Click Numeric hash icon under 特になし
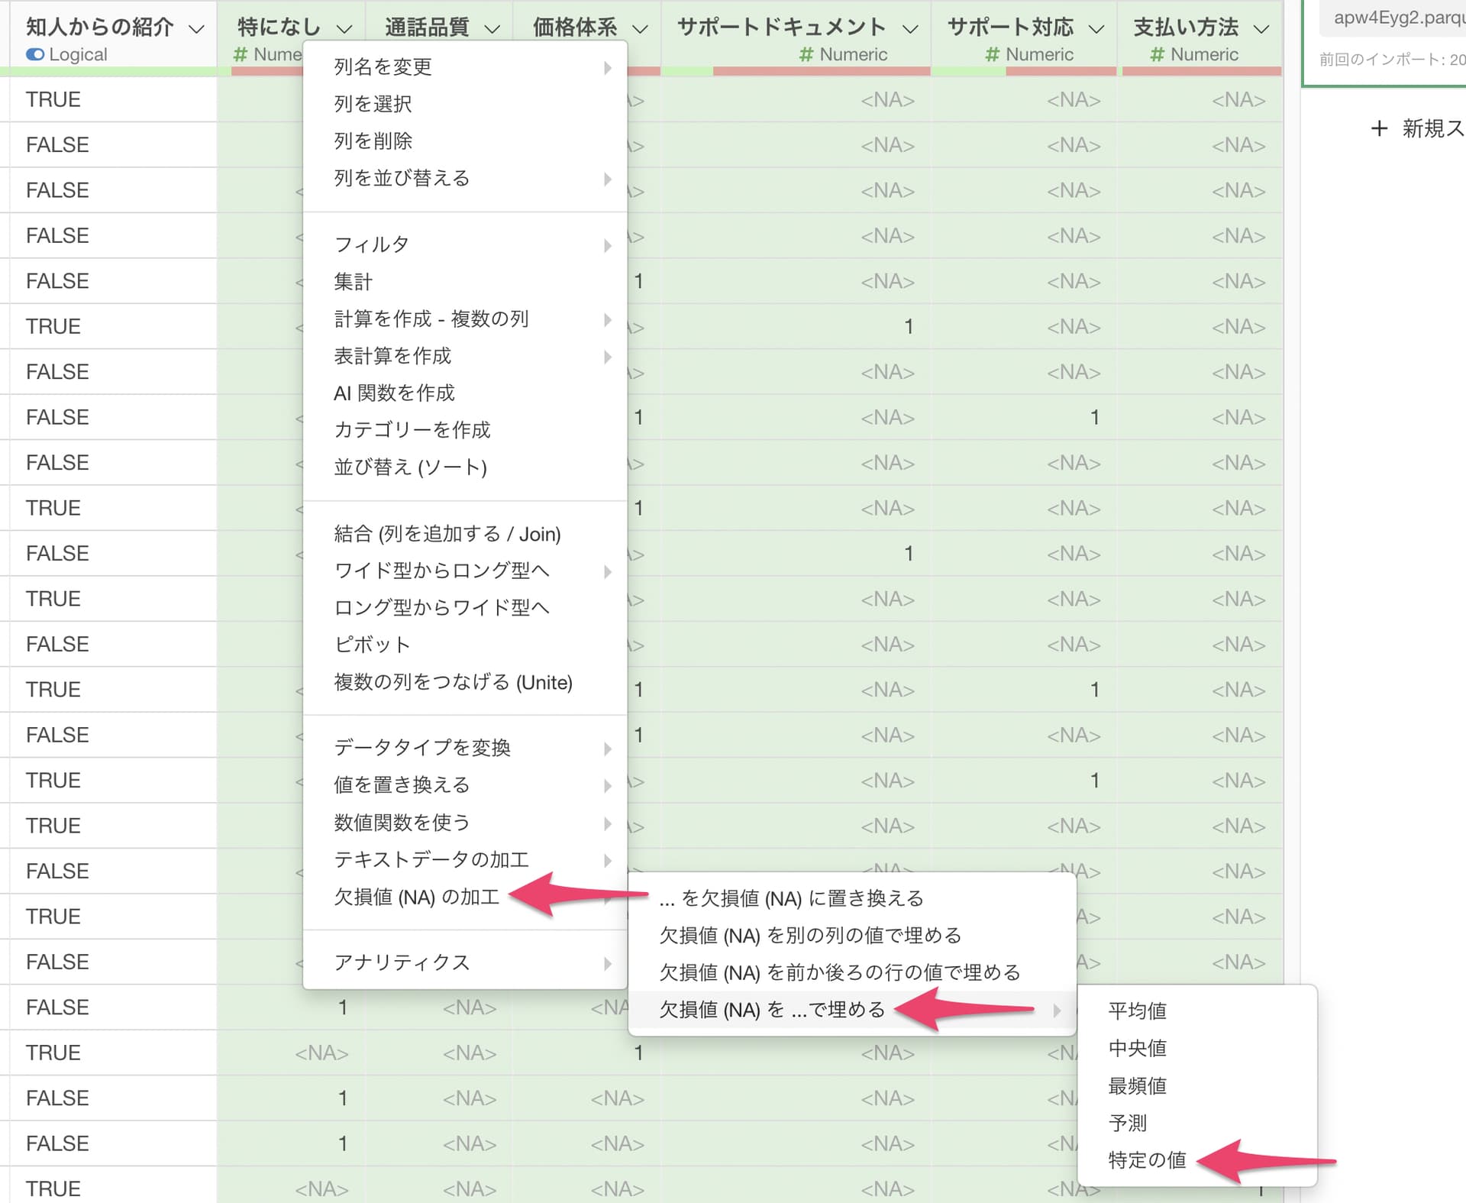The height and width of the screenshot is (1203, 1466). pos(241,55)
